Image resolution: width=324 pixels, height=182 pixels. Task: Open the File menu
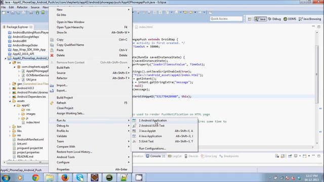(x=4, y=7)
